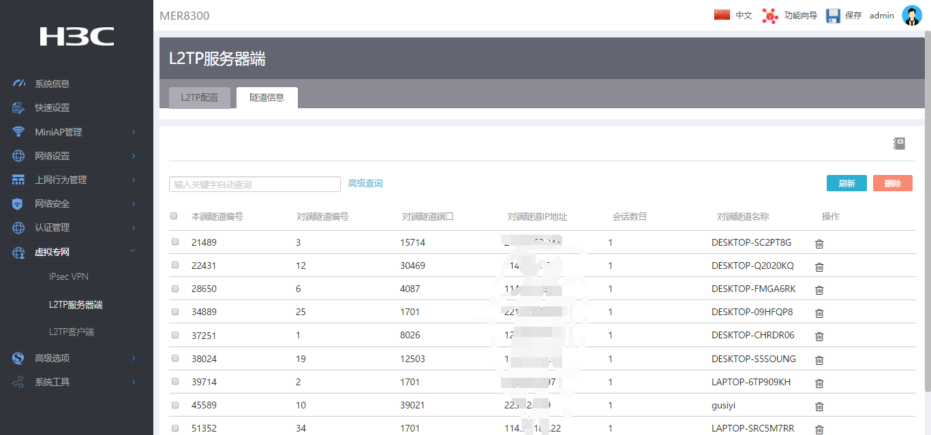
Task: Check the row for tunnel 51352
Action: [x=175, y=428]
